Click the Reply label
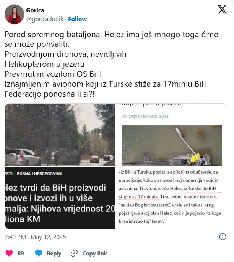The width and height of the screenshot is (234, 262). tap(54, 253)
